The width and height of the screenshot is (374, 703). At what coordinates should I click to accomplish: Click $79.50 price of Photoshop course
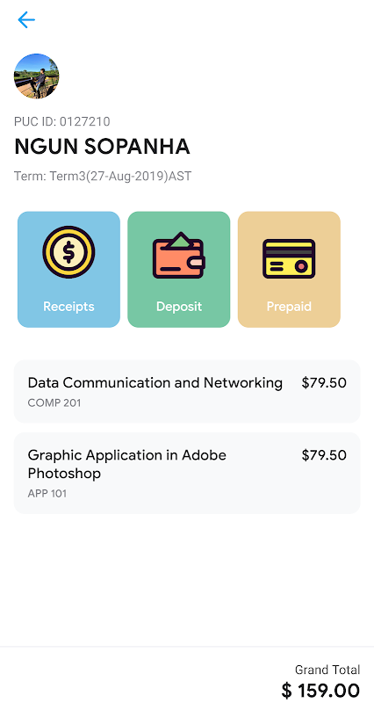tap(324, 455)
